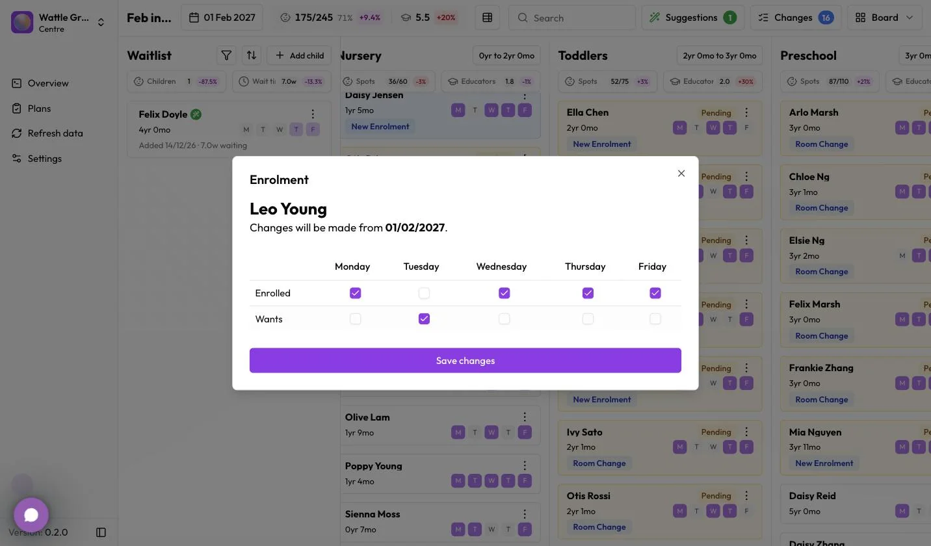The height and width of the screenshot is (546, 931).
Task: Click Mia Nguyen's New Enrolment tag
Action: tap(824, 463)
